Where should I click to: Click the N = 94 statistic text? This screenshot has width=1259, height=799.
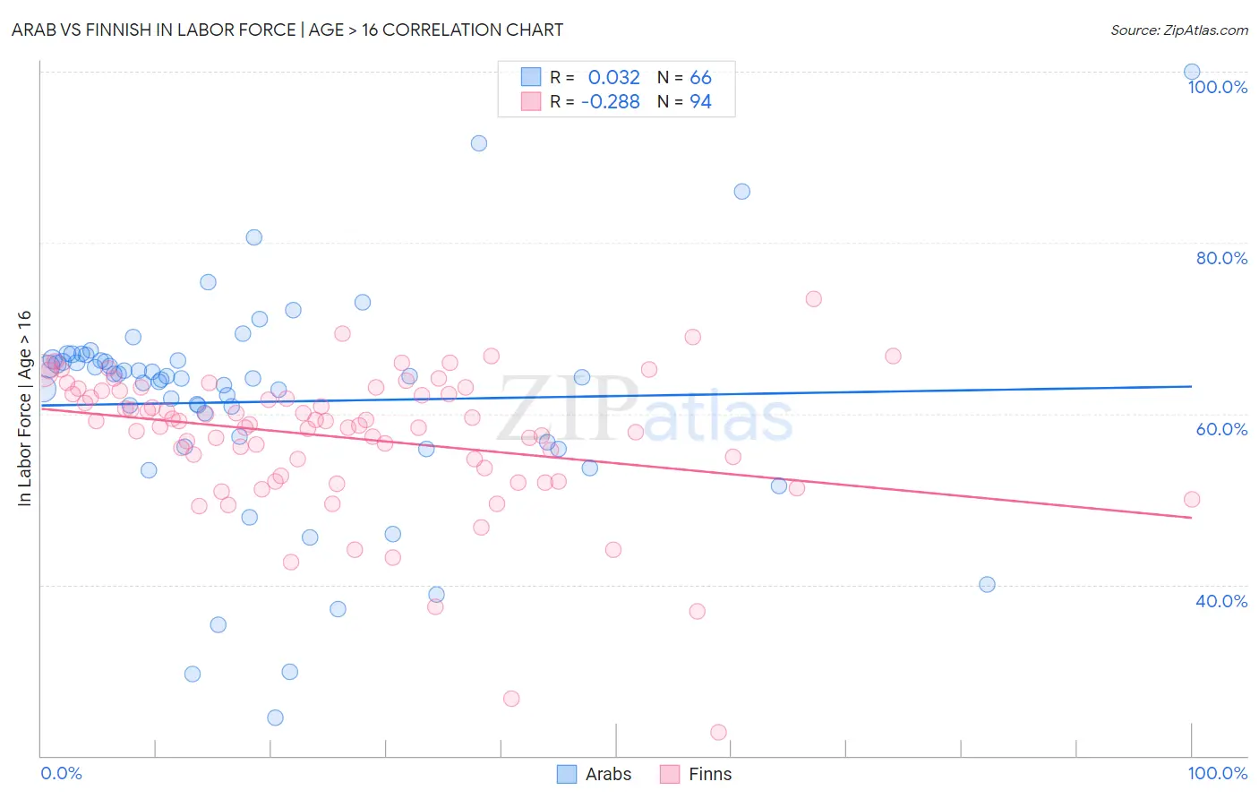click(684, 101)
